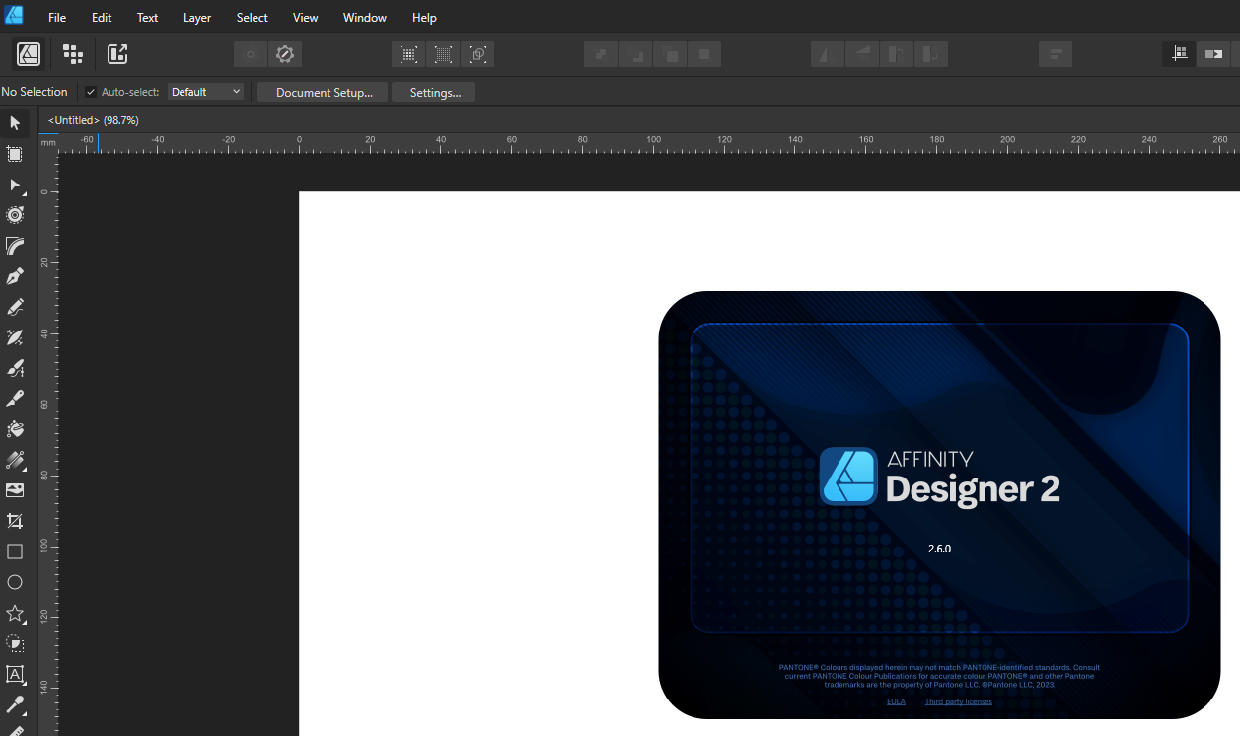Click the Flip Vertical toolbar icon
This screenshot has width=1240, height=736.
(862, 54)
